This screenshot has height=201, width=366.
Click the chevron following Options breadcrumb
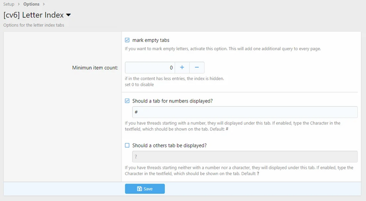click(x=43, y=4)
